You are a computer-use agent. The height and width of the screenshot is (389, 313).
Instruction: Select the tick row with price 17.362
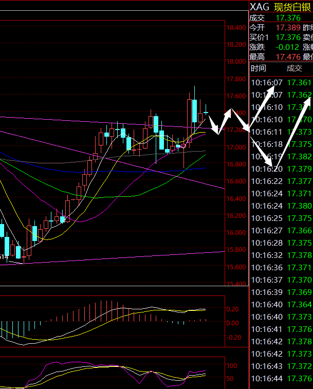pos(281,95)
